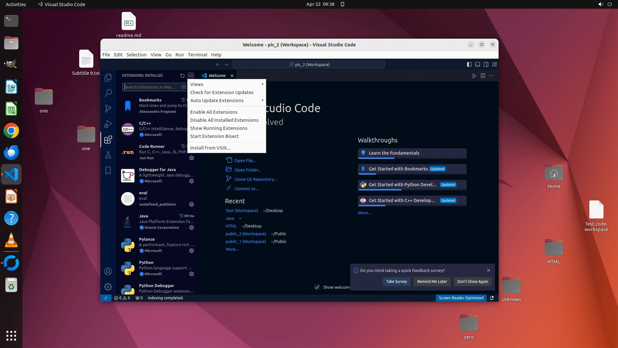
Task: Click the Take Survey button
Action: 396,281
